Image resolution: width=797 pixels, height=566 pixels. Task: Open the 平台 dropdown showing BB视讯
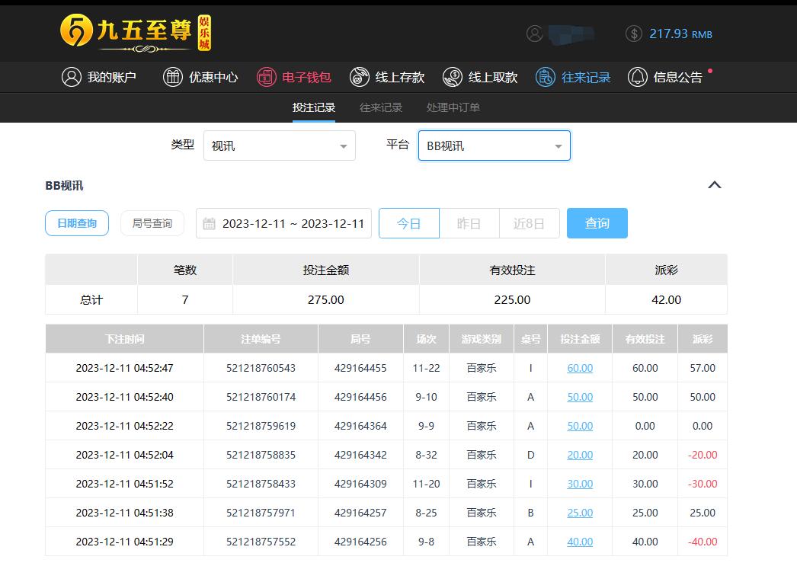[x=494, y=145]
